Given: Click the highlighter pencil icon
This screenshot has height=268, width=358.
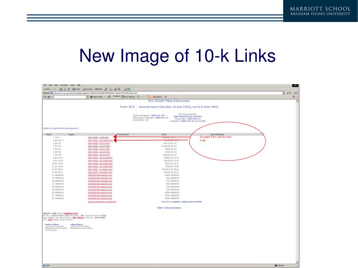Looking at the screenshot, I should tap(165, 97).
